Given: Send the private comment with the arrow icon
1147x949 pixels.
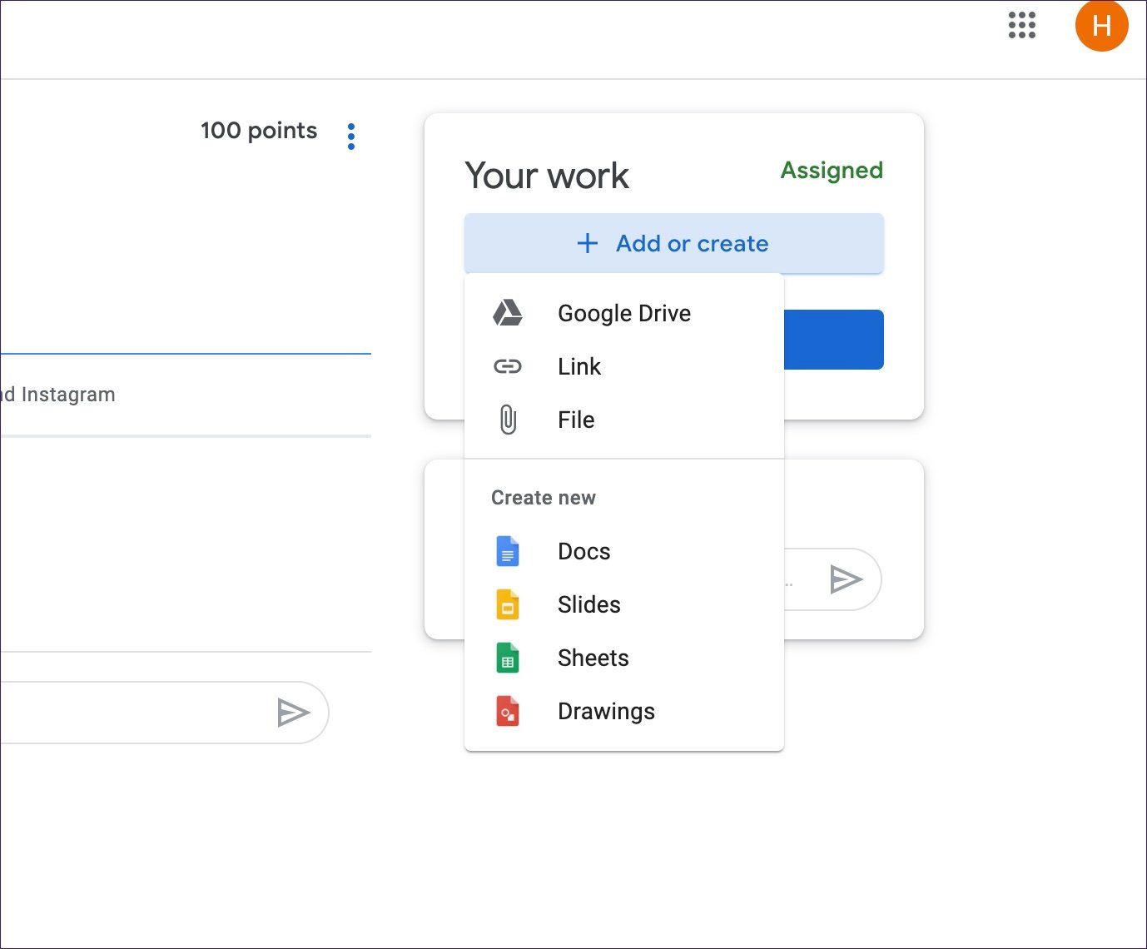Looking at the screenshot, I should click(846, 579).
